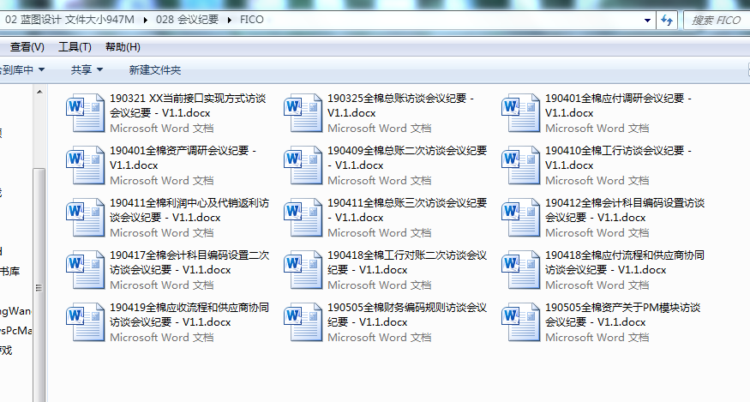Click Word icon of 190401全棉资产调研会议纪要
The image size is (750, 402).
point(85,165)
